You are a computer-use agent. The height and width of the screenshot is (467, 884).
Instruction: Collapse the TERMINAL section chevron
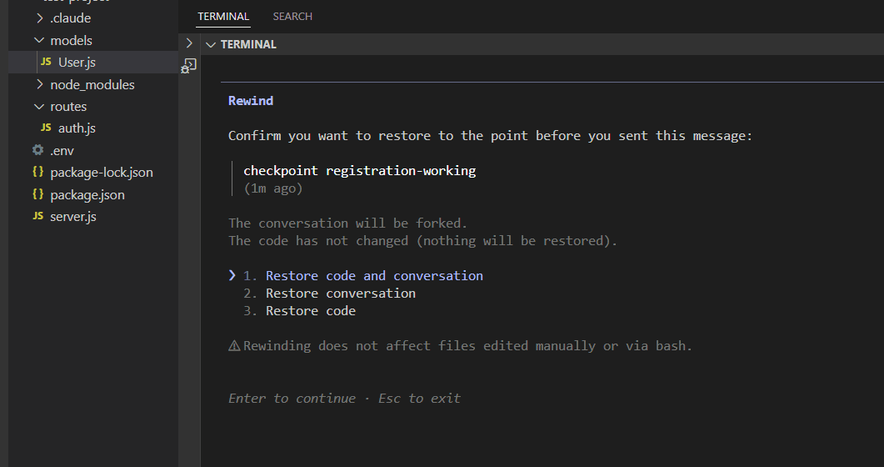[211, 44]
